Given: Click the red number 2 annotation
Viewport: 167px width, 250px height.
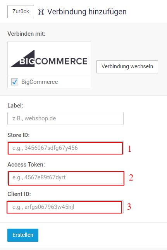Looking at the screenshot, I should pos(131,178).
